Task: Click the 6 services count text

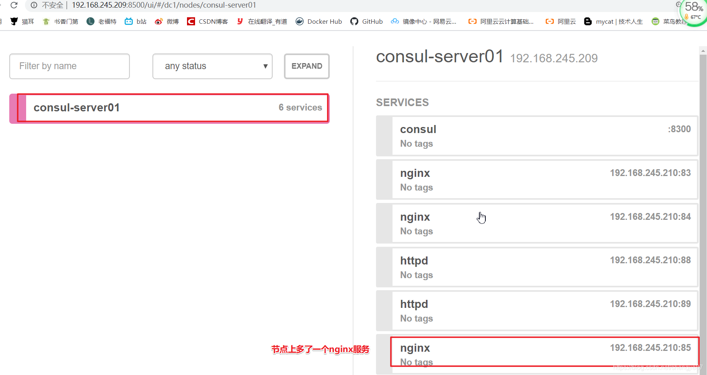Action: 300,108
